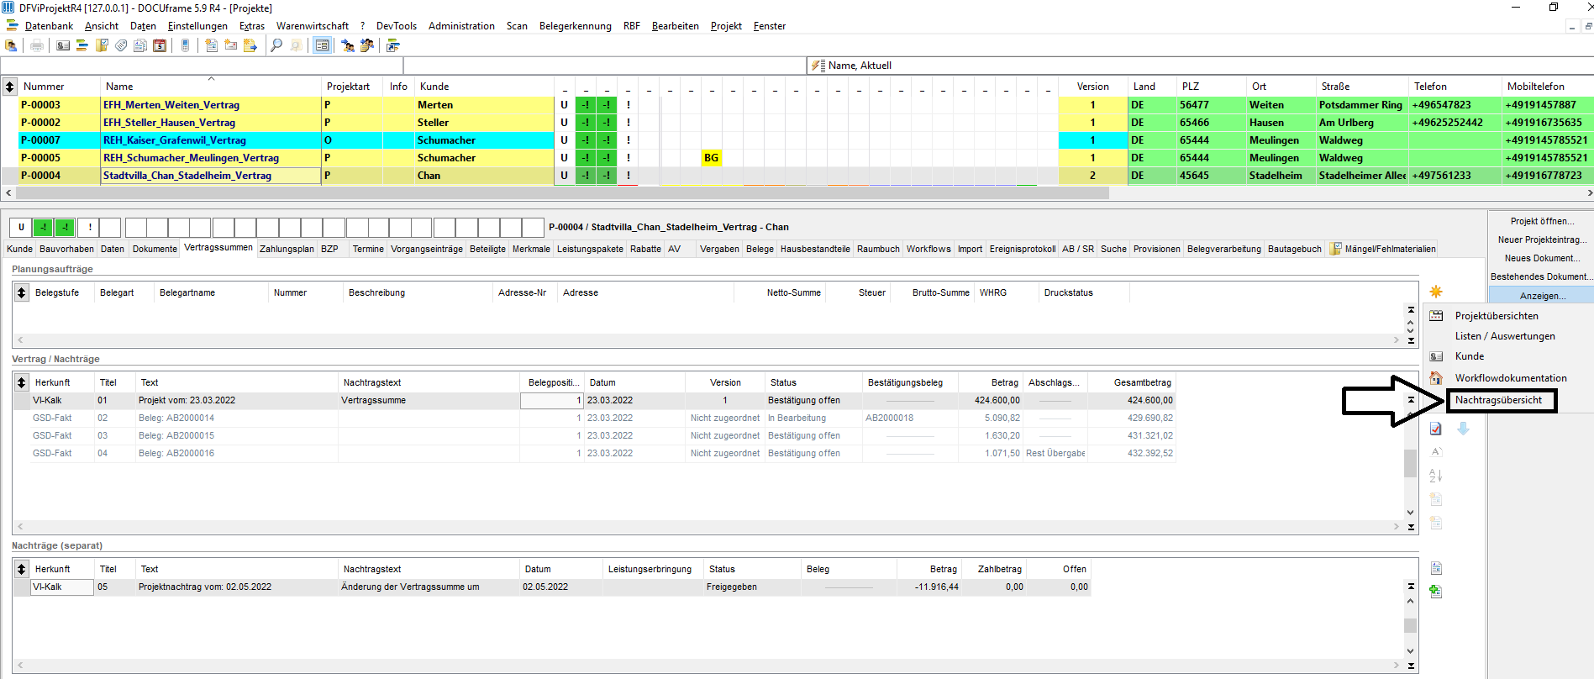Click the contact card toolbar icon
Viewport: 1594px width, 679px height.
point(63,45)
